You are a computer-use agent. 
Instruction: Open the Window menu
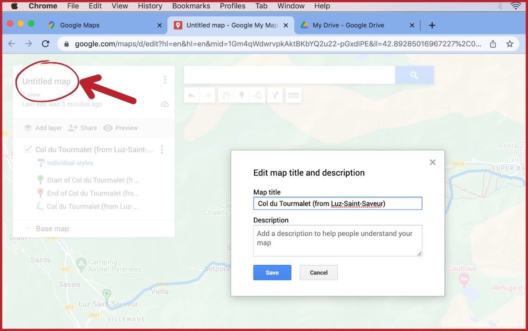pyautogui.click(x=291, y=6)
